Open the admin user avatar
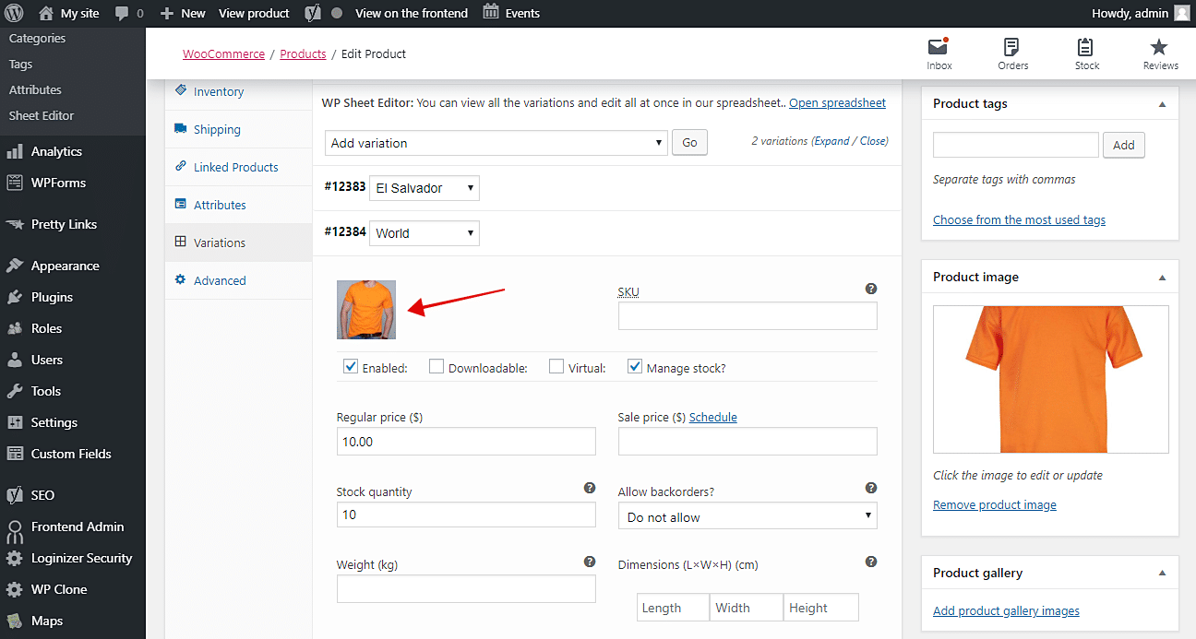The height and width of the screenshot is (639, 1196). tap(1182, 13)
